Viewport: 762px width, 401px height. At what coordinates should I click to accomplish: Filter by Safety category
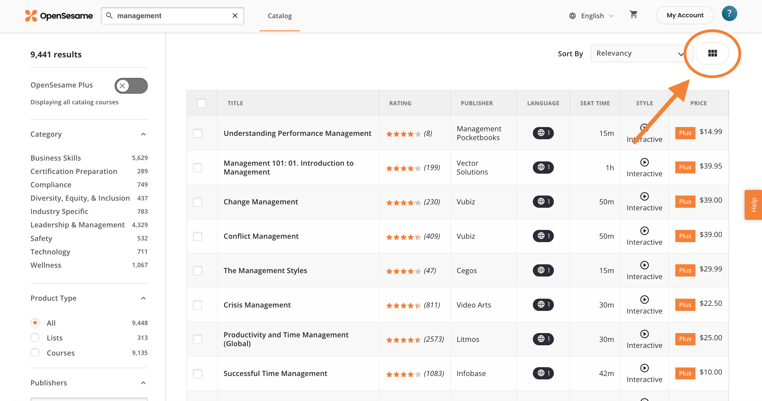pyautogui.click(x=42, y=238)
